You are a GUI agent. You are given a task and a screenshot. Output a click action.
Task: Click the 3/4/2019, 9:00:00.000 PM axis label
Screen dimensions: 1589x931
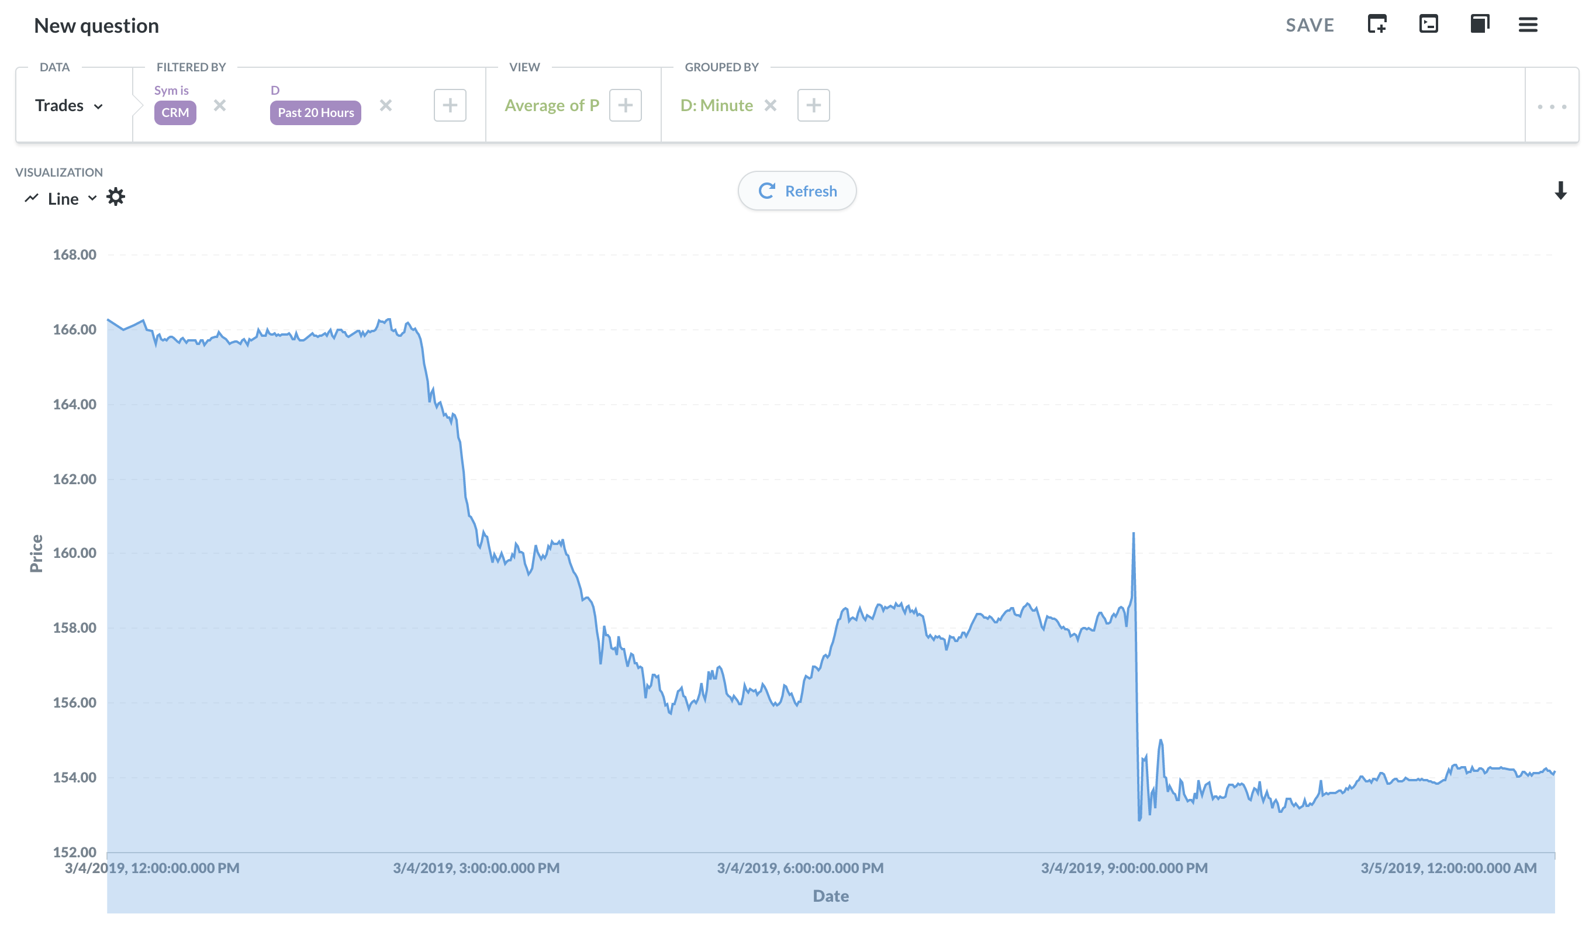(x=1124, y=868)
